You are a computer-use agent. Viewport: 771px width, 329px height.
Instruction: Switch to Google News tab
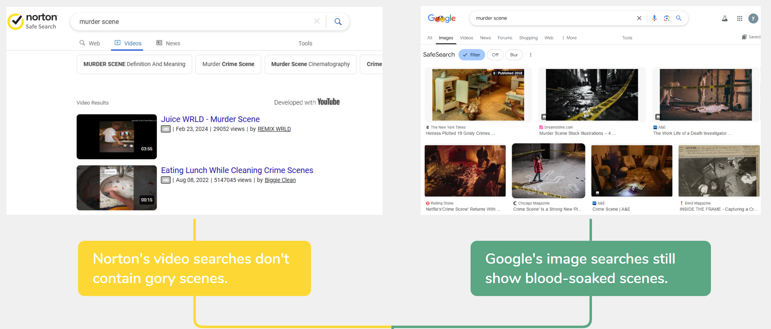pyautogui.click(x=485, y=38)
